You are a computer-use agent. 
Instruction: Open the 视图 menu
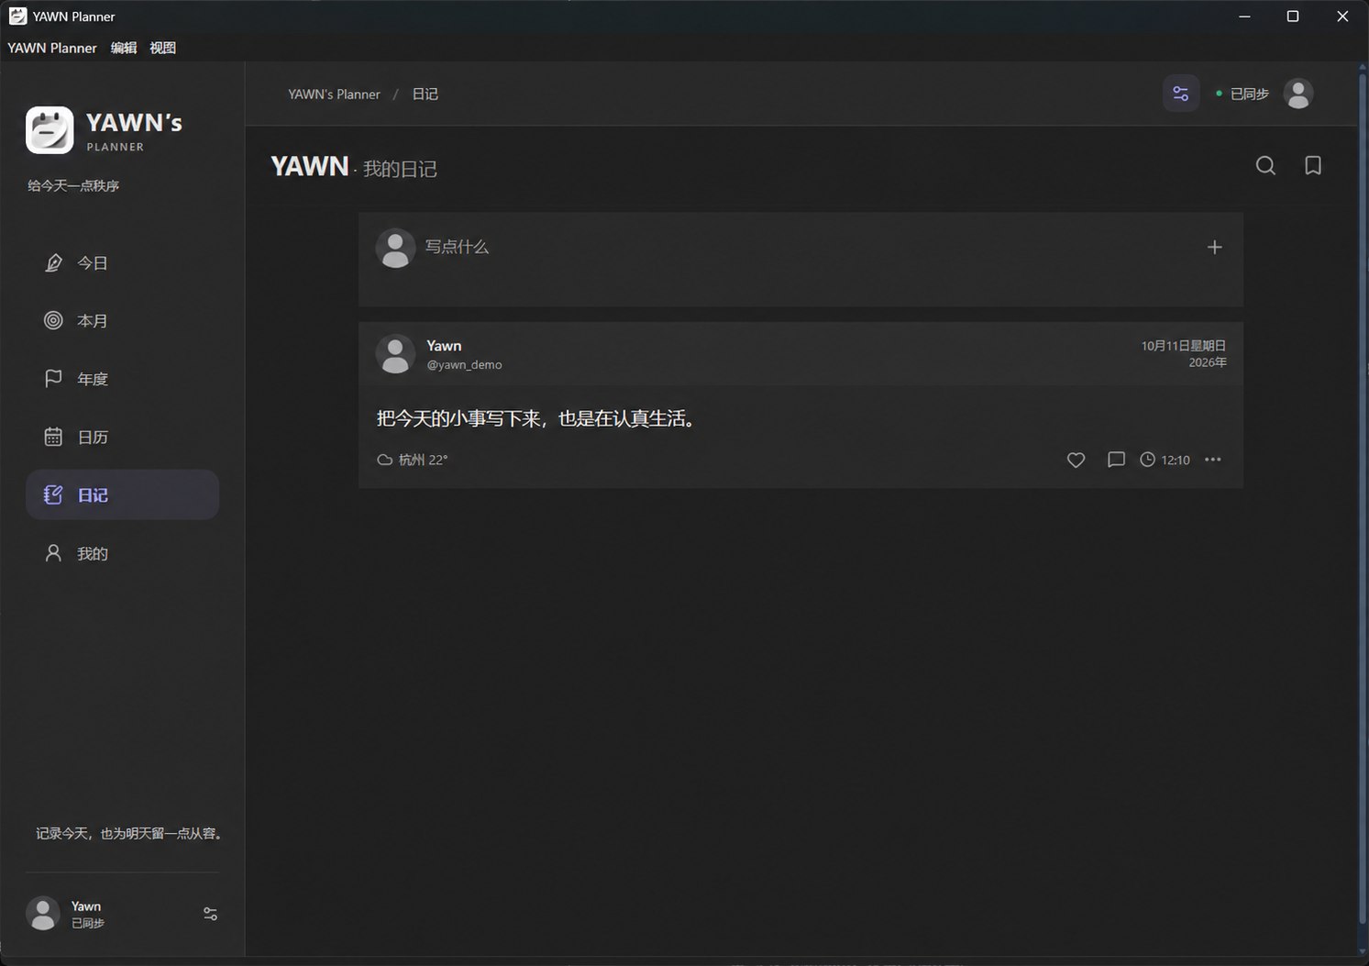162,48
